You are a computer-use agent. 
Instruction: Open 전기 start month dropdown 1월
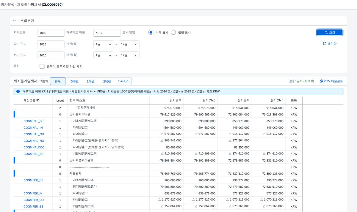104,55
